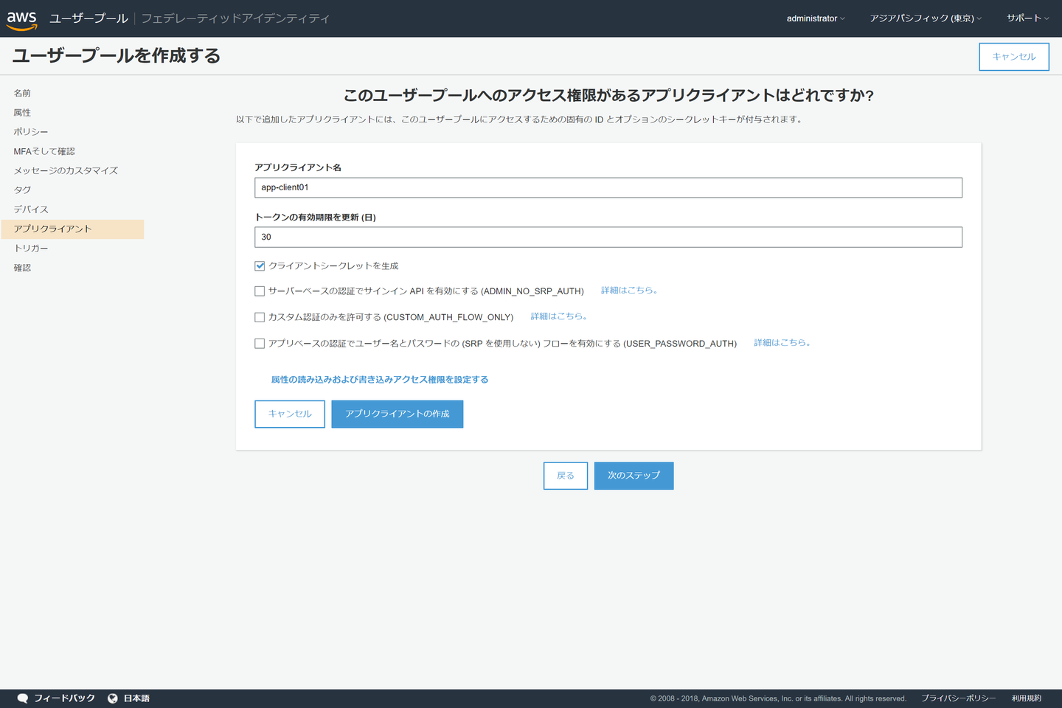Open 属性の読み込みおよび書き込みアクセス権限を設定する link

(x=380, y=380)
